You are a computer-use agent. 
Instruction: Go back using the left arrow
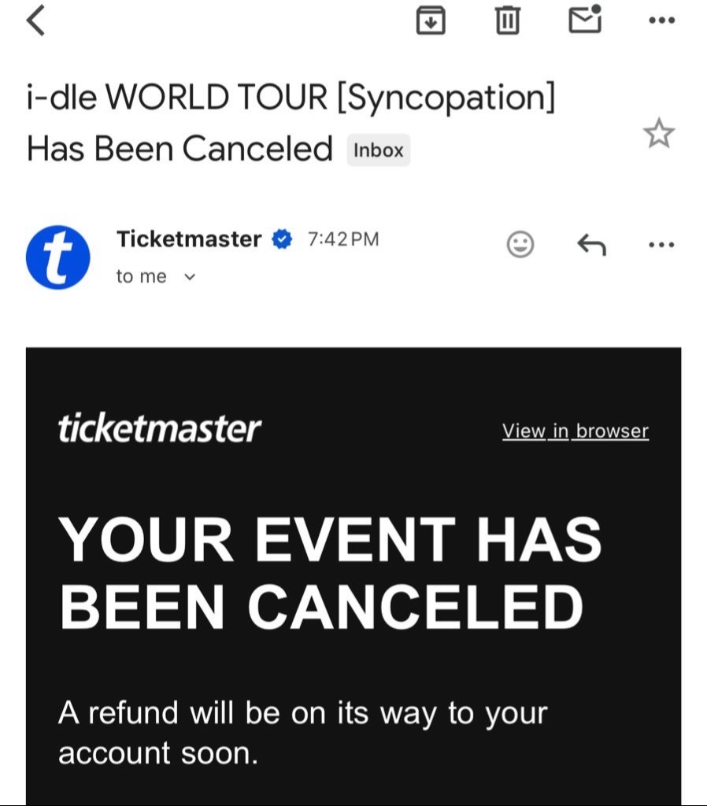coord(35,20)
